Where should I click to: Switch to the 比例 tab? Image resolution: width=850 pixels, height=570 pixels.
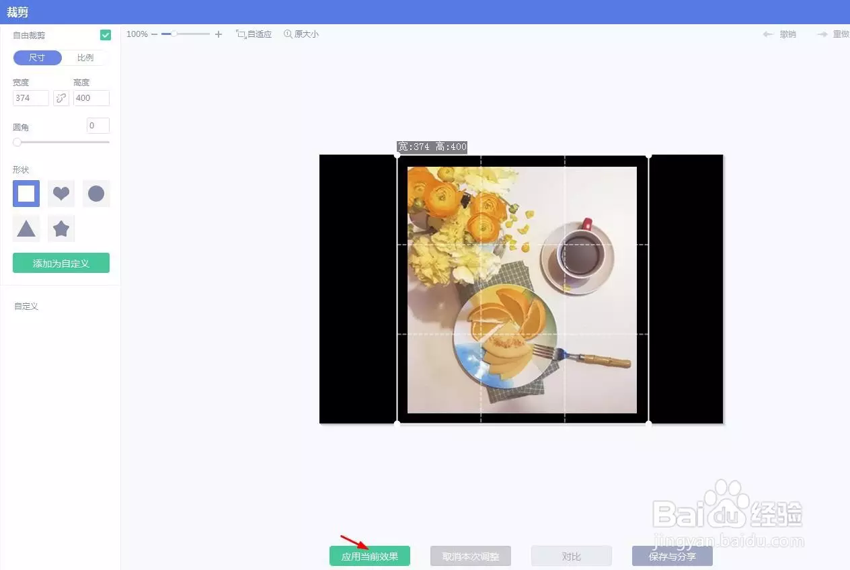click(x=85, y=58)
